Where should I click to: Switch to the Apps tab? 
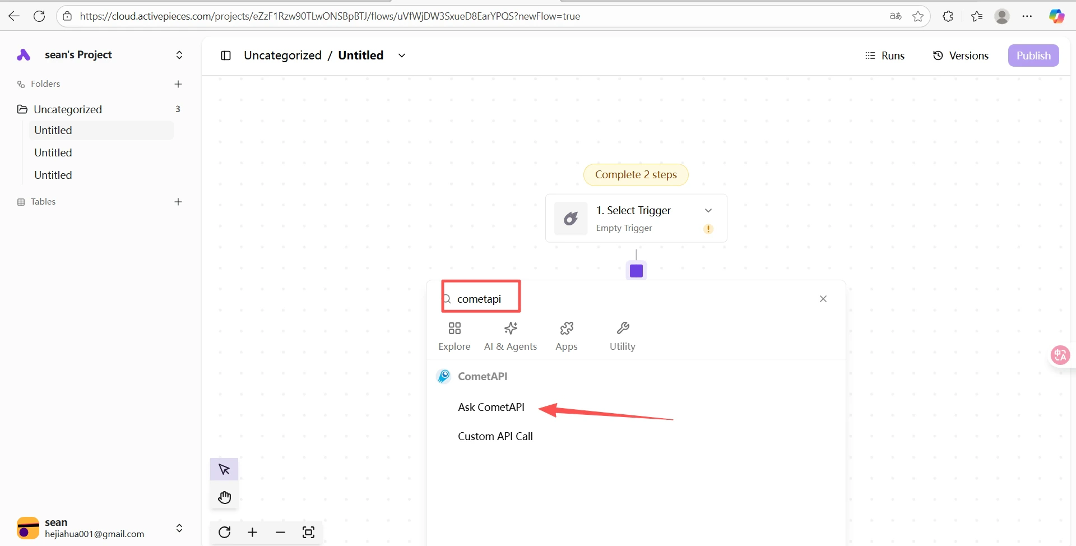(567, 336)
